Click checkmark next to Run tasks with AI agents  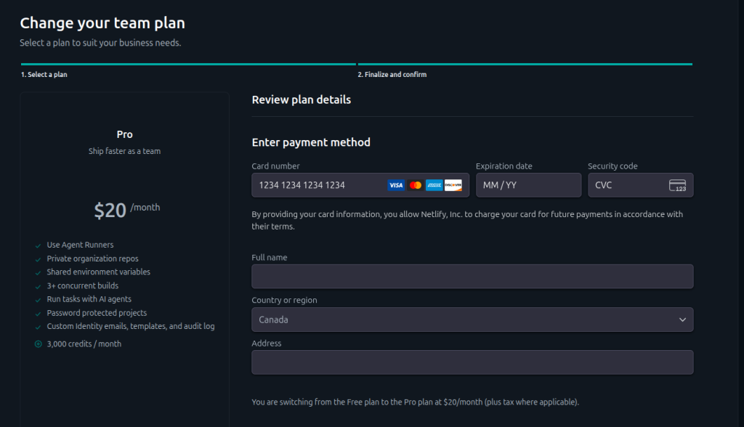coord(38,300)
